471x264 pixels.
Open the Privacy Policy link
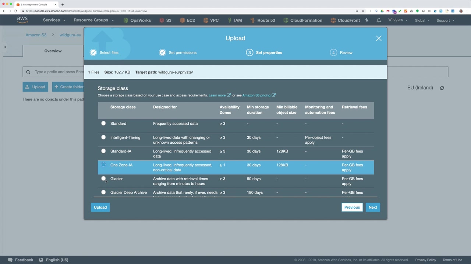pos(426,260)
